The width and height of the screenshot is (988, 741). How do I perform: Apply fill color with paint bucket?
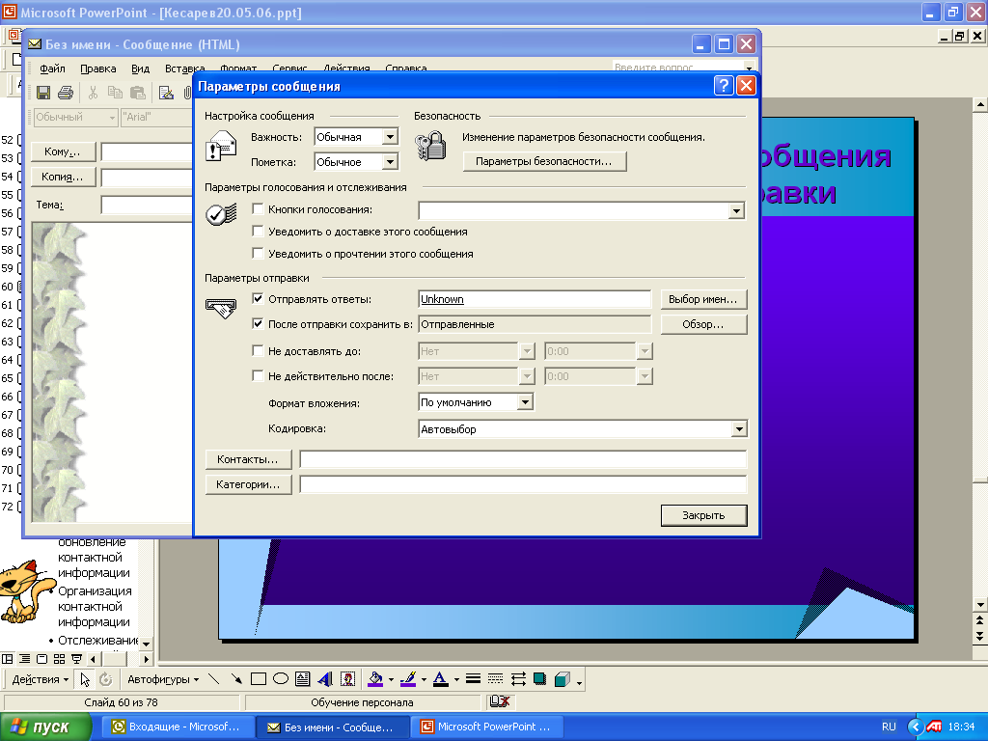[375, 678]
